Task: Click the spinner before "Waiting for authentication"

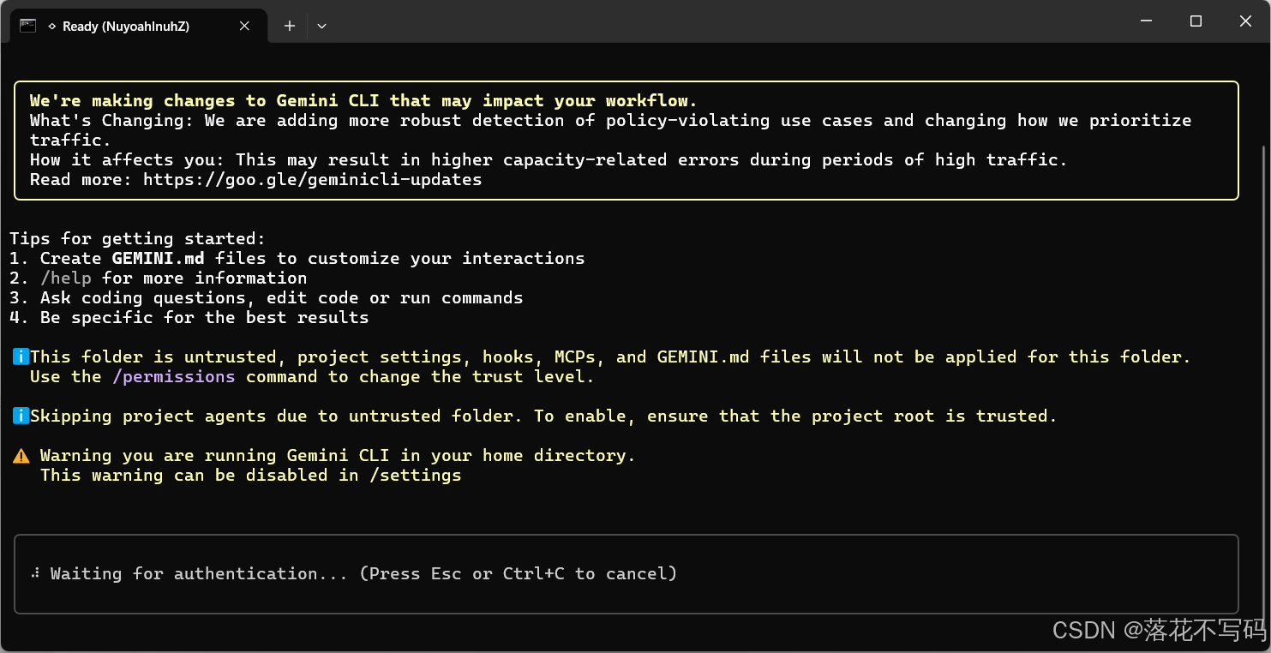Action: click(x=35, y=573)
